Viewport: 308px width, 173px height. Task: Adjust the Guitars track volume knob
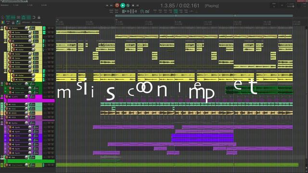click(x=26, y=28)
